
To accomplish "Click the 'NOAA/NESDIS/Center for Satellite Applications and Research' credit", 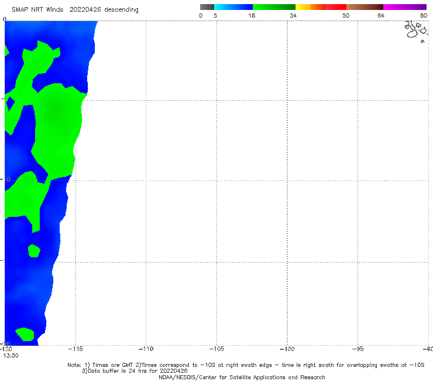I will pyautogui.click(x=242, y=377).
